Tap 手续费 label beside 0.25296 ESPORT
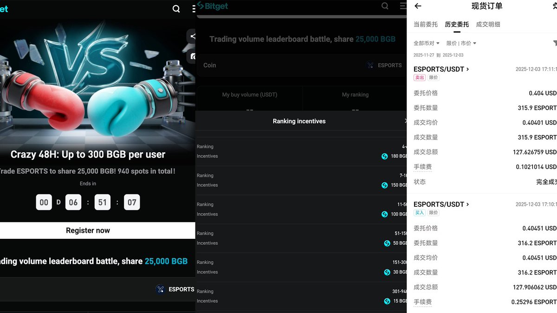This screenshot has width=557, height=313. click(422, 302)
